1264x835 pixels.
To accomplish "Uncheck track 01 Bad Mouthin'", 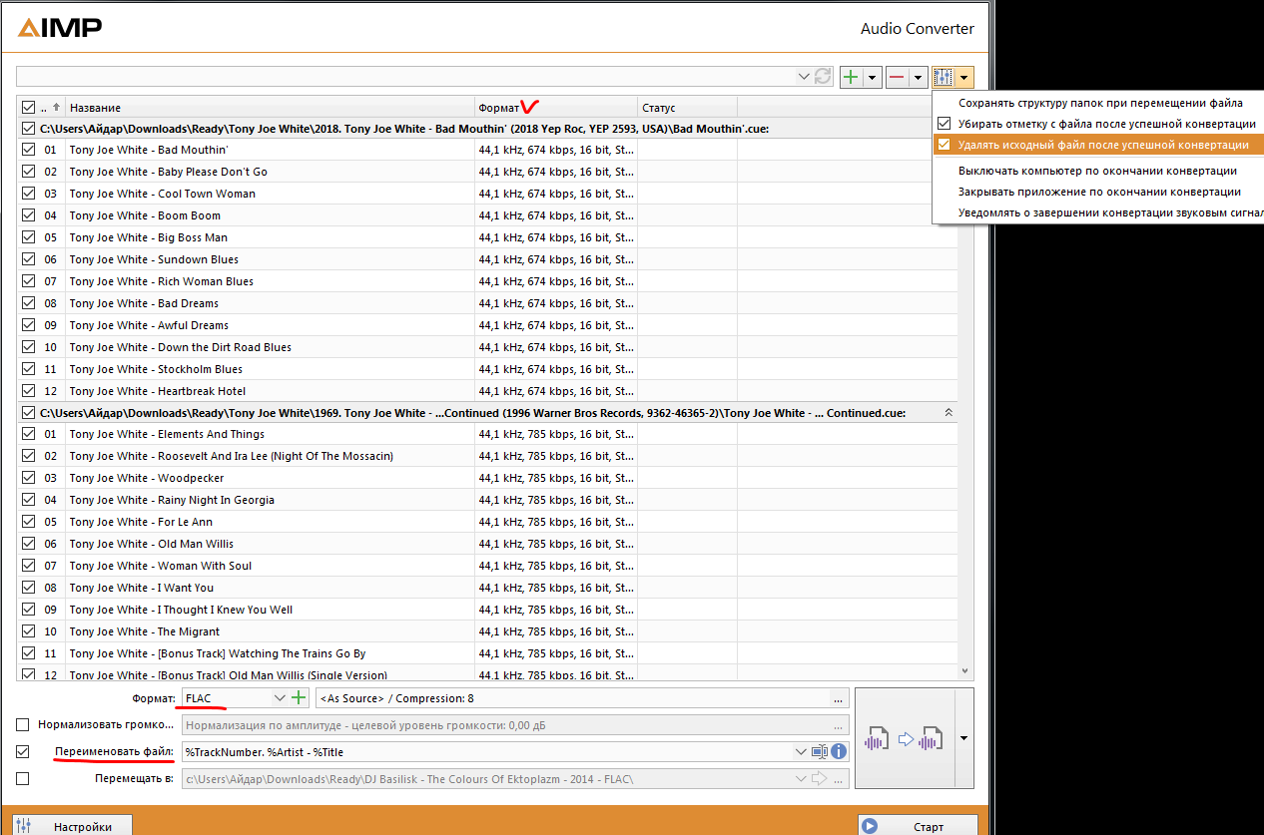I will click(x=28, y=150).
